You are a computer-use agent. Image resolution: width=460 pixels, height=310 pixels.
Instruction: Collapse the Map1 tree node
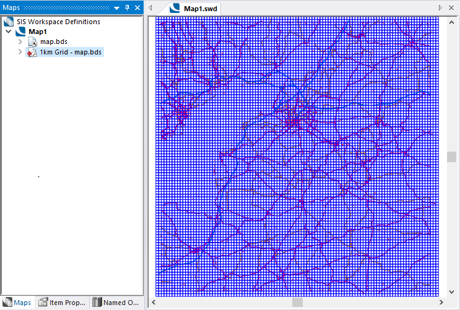pyautogui.click(x=8, y=32)
